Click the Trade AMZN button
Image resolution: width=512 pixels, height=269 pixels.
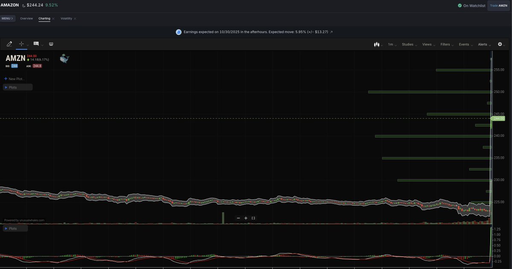click(498, 6)
